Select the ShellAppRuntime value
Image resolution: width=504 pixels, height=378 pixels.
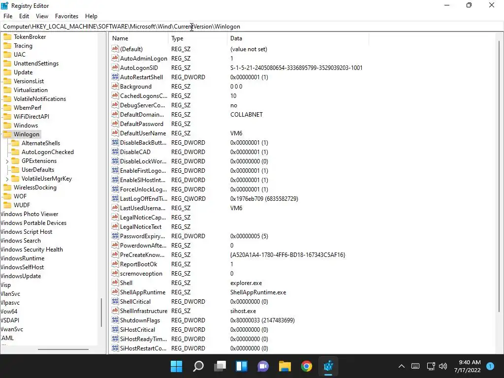pyautogui.click(x=143, y=292)
